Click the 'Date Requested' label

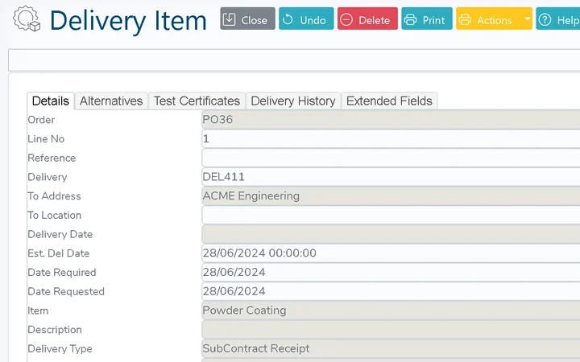66,292
